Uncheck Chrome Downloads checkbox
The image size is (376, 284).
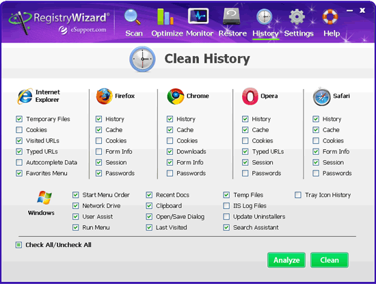click(170, 152)
